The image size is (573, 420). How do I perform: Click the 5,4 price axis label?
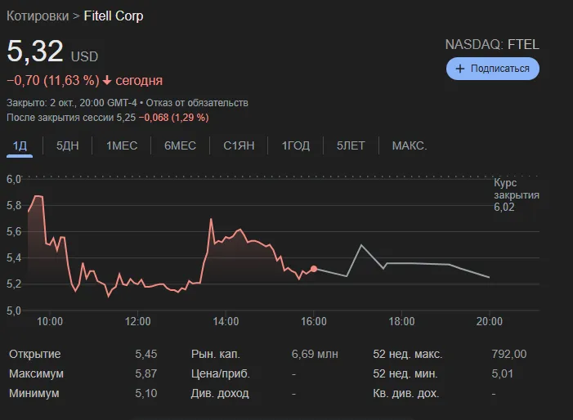click(x=14, y=258)
